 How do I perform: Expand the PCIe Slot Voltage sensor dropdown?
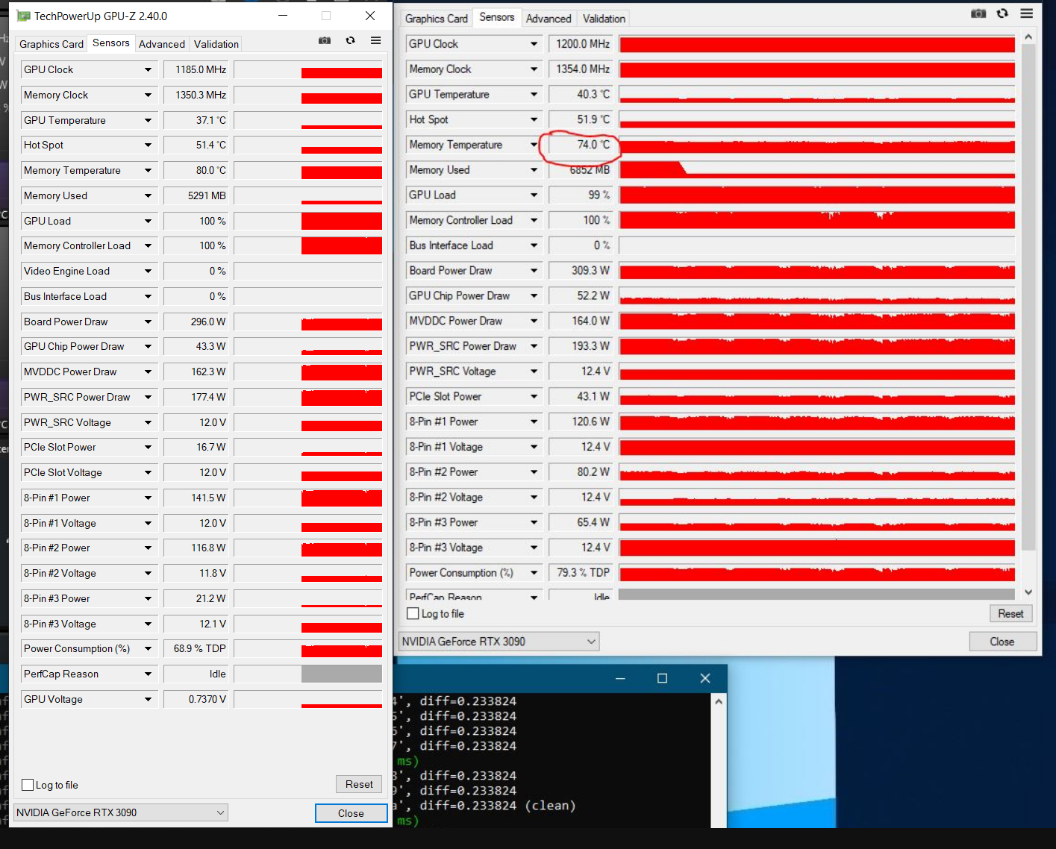[x=148, y=472]
